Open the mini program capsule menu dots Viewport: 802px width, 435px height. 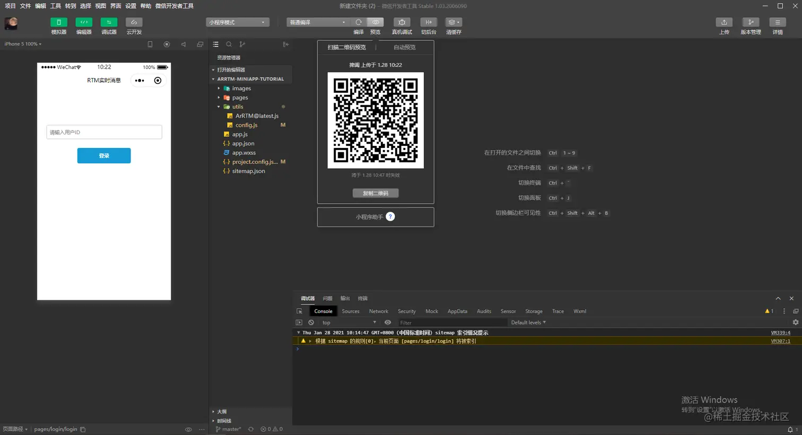[140, 81]
